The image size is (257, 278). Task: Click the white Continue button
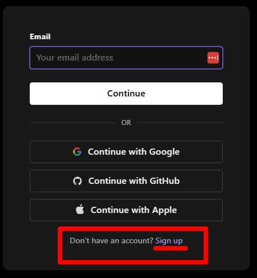(126, 94)
